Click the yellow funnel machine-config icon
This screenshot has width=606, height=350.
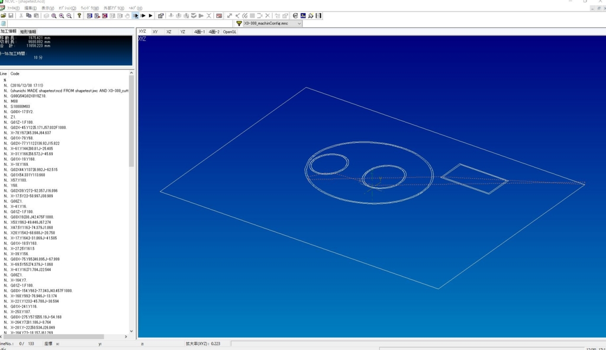pyautogui.click(x=239, y=23)
